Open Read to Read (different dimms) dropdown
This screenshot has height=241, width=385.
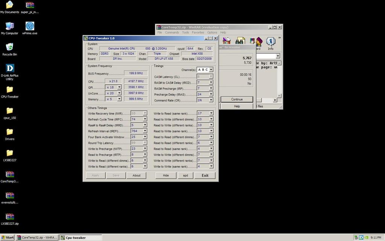pyautogui.click(x=211, y=137)
